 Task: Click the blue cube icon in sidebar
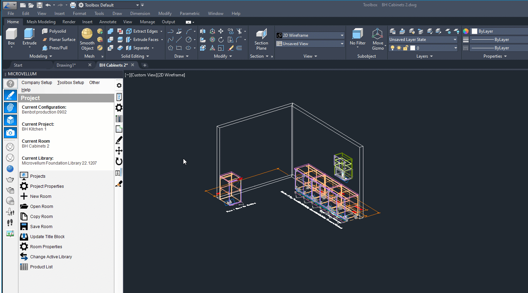point(10,120)
